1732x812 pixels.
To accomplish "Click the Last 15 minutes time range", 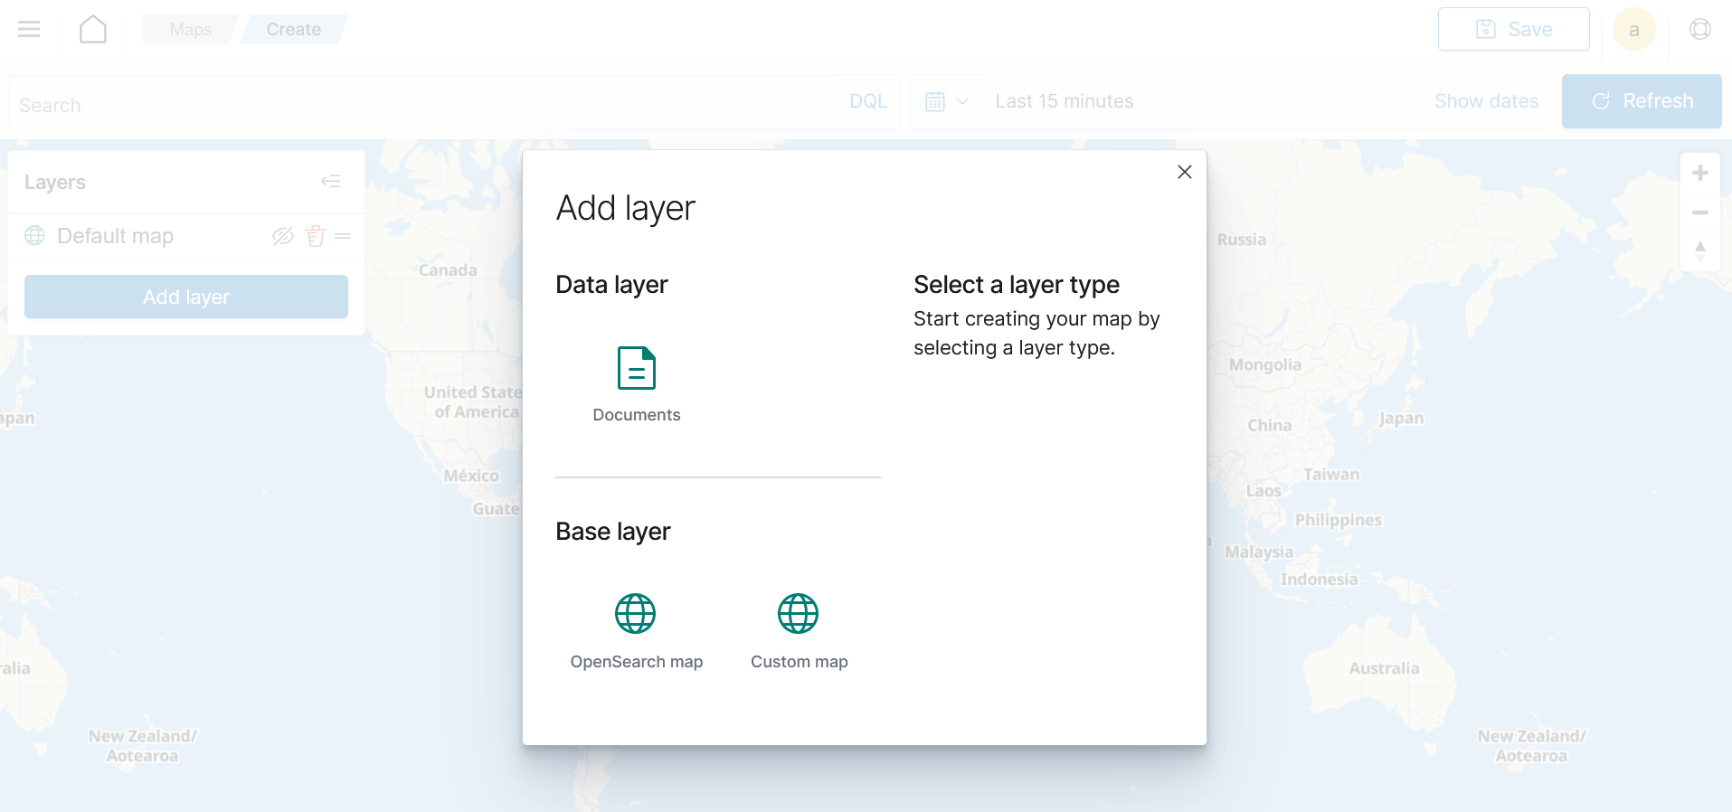I will pyautogui.click(x=1065, y=101).
